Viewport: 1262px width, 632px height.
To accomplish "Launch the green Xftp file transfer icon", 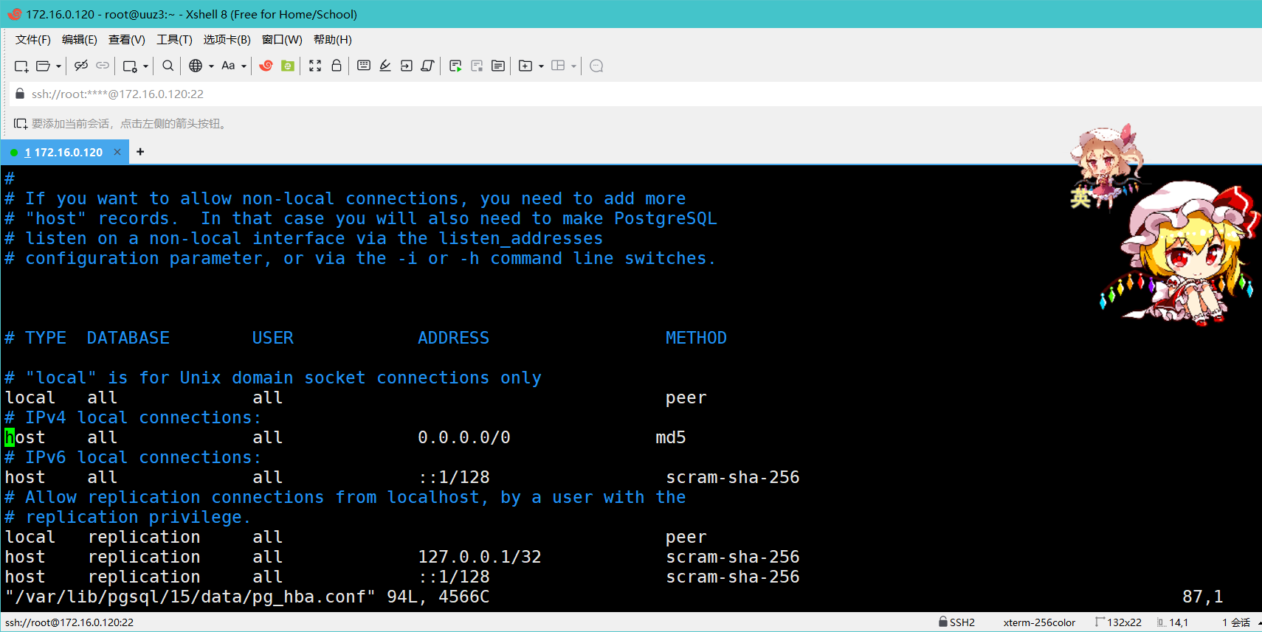I will [x=288, y=66].
